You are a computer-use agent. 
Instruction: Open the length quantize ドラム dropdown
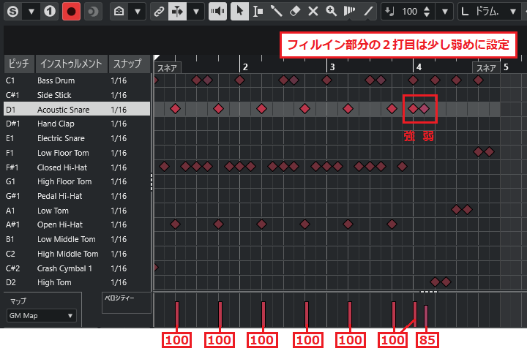pyautogui.click(x=512, y=12)
